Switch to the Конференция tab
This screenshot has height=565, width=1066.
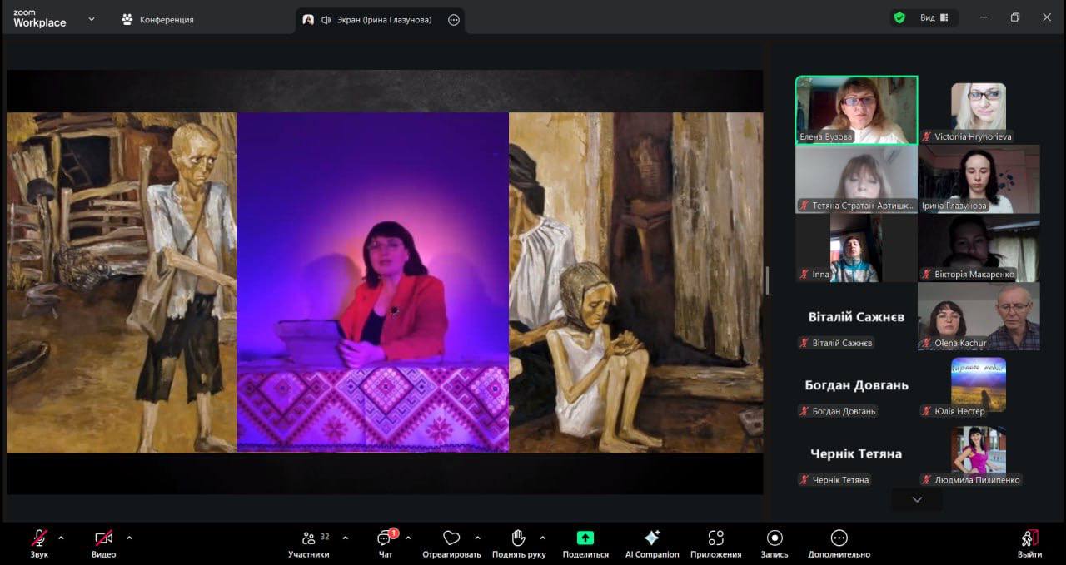tap(157, 19)
